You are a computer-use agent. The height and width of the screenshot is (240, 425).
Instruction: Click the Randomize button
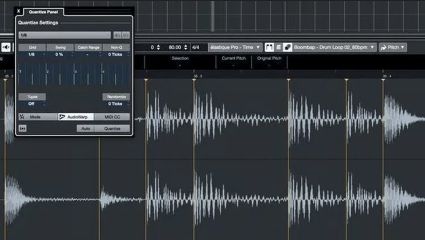[x=116, y=97]
